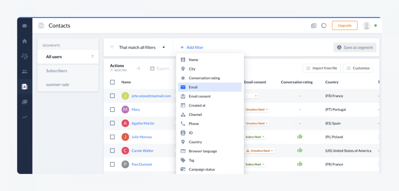
Task: Check the box for john.snow@myemail.com
Action: point(112,96)
